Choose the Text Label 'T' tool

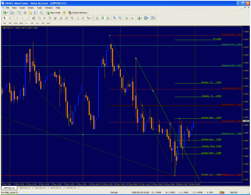[50, 18]
